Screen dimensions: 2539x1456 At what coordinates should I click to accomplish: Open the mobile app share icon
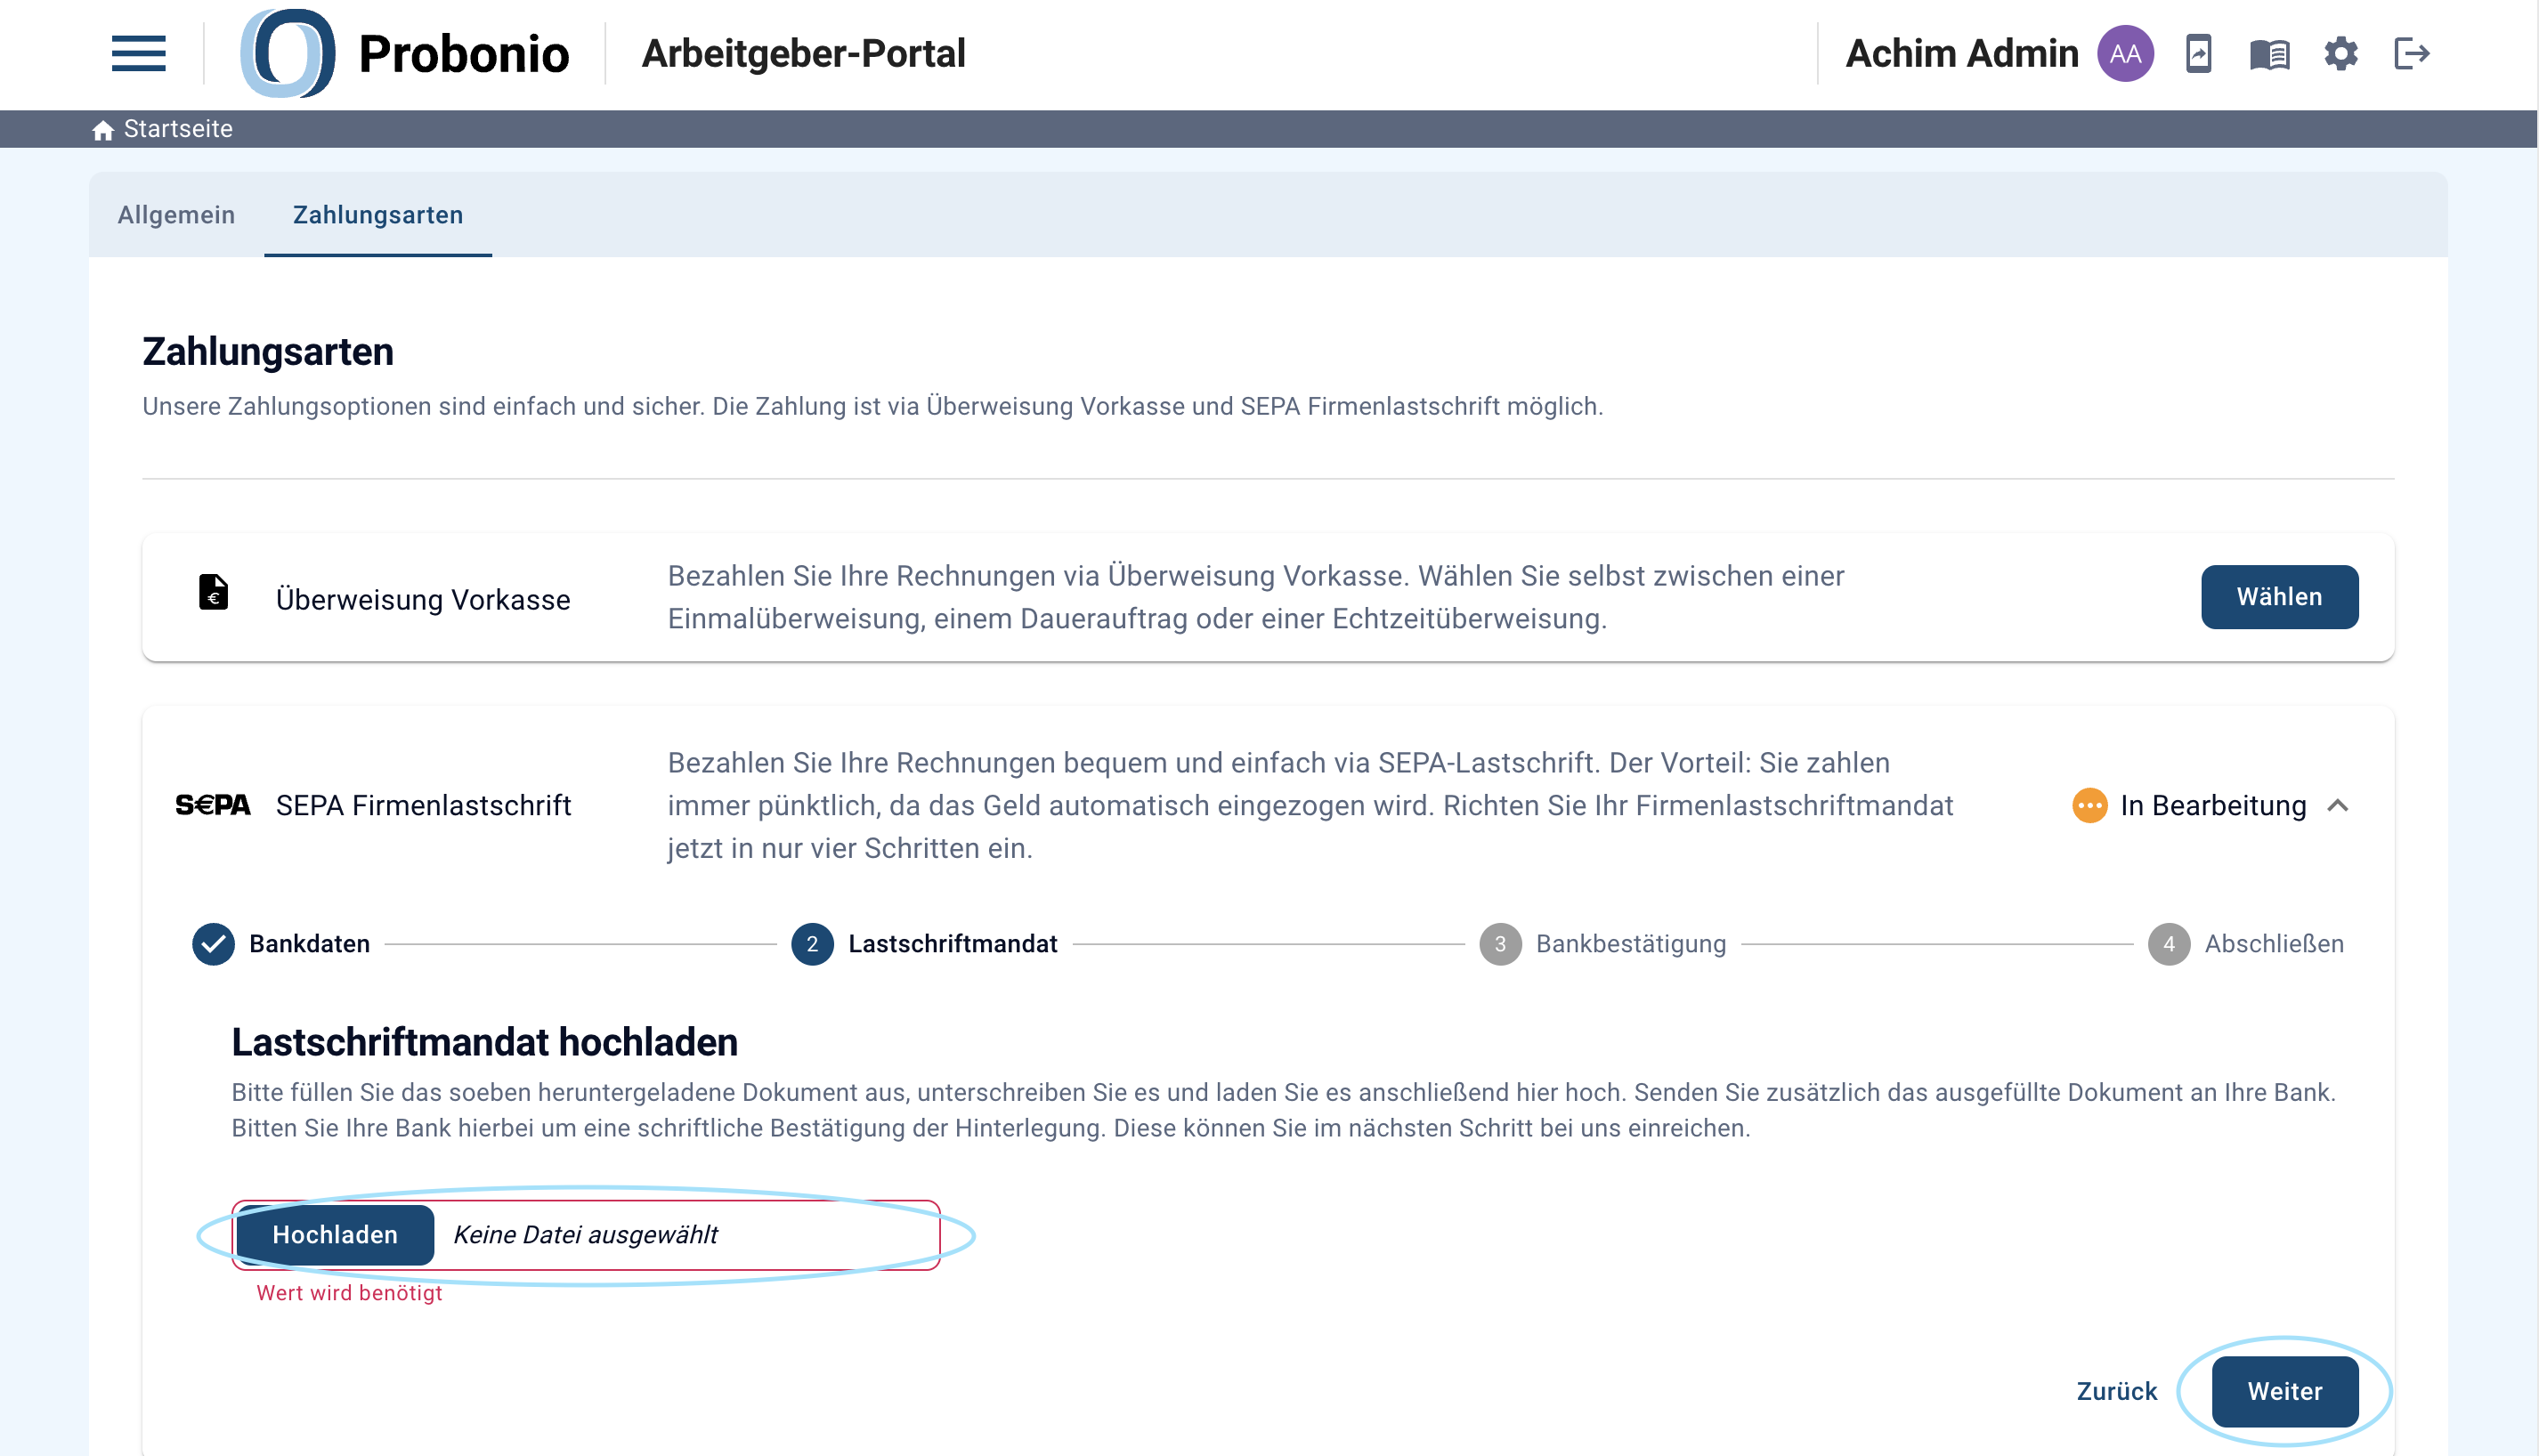(x=2198, y=53)
